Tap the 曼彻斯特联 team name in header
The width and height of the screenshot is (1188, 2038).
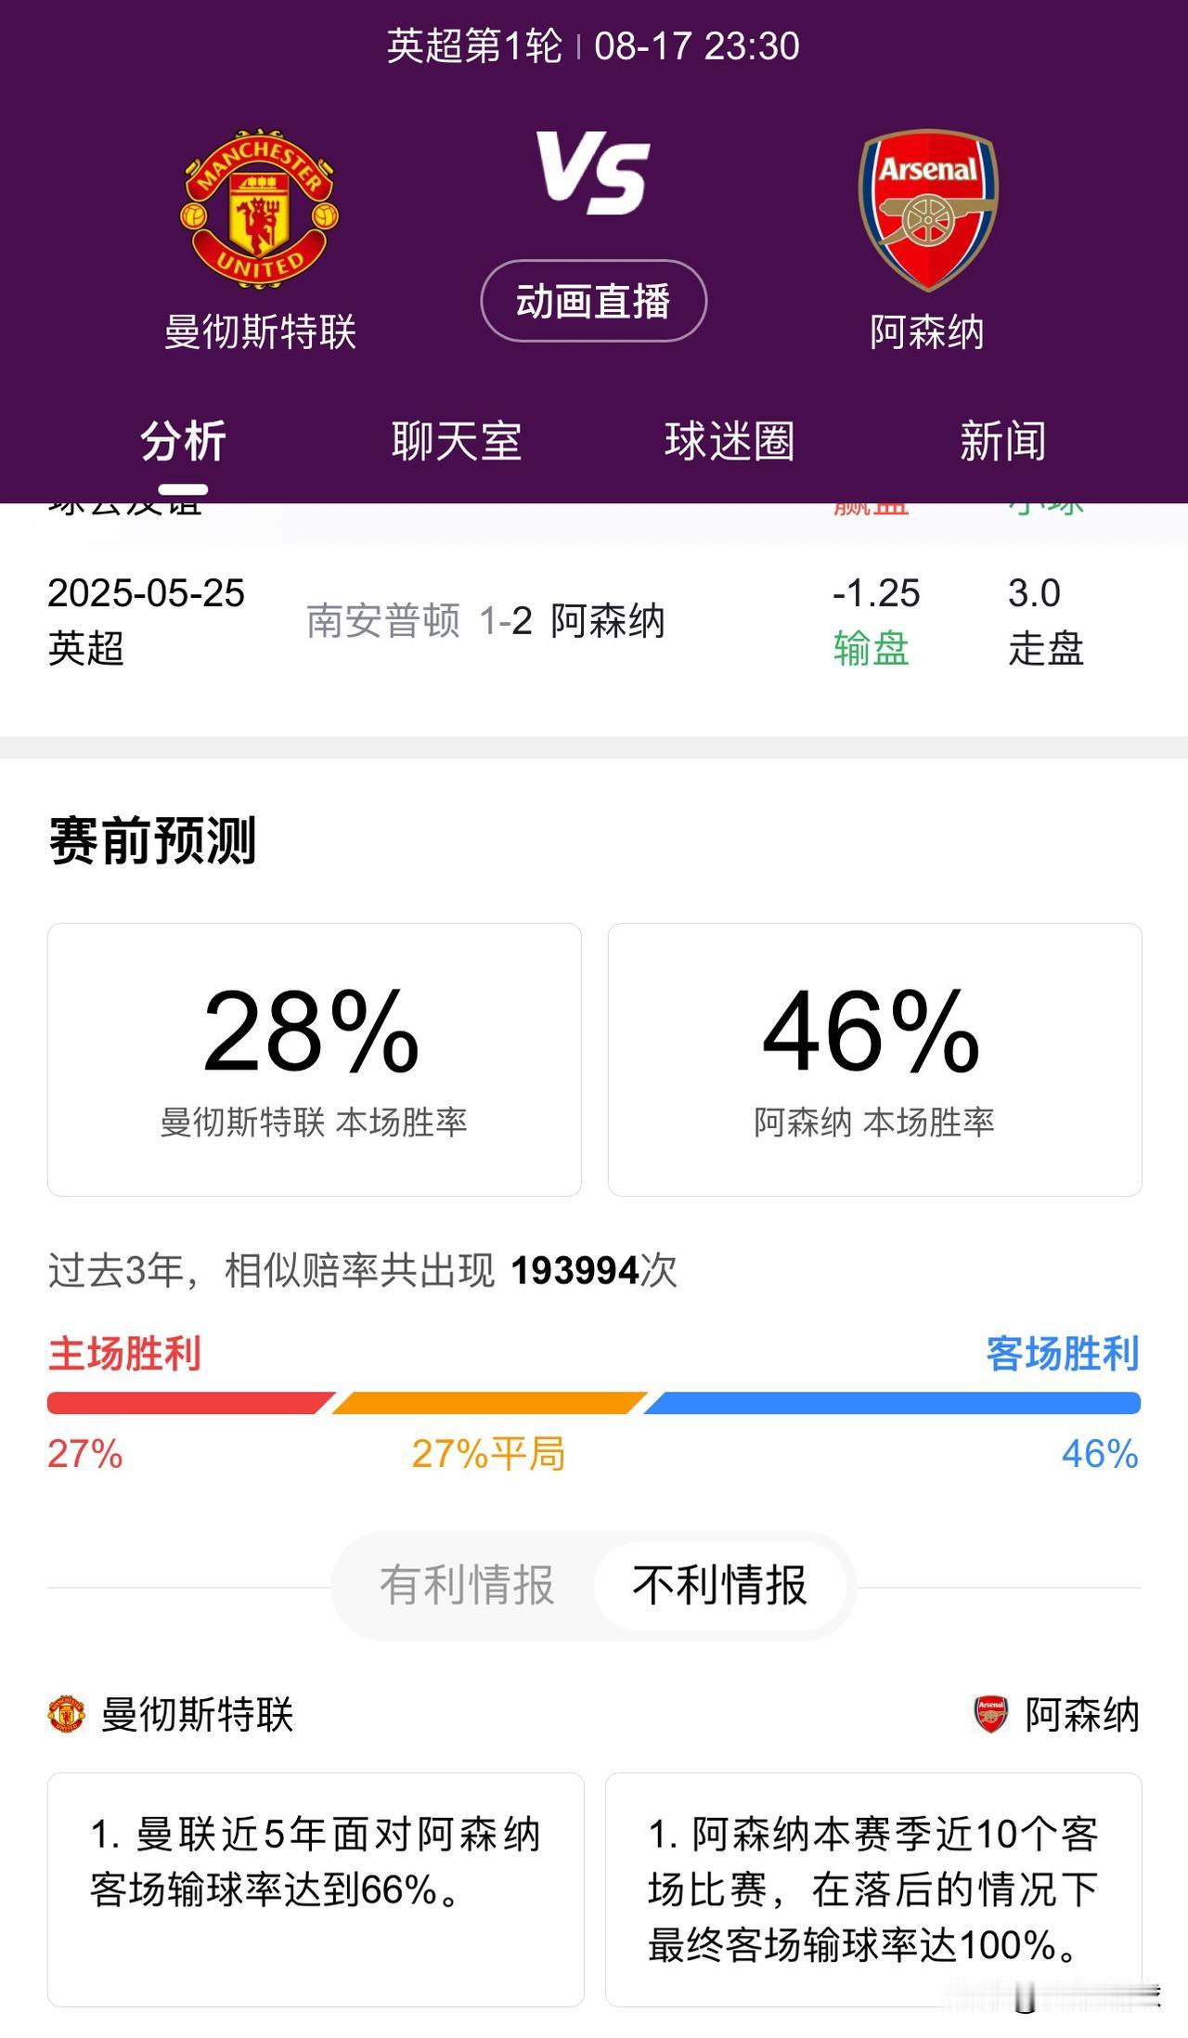pyautogui.click(x=260, y=332)
